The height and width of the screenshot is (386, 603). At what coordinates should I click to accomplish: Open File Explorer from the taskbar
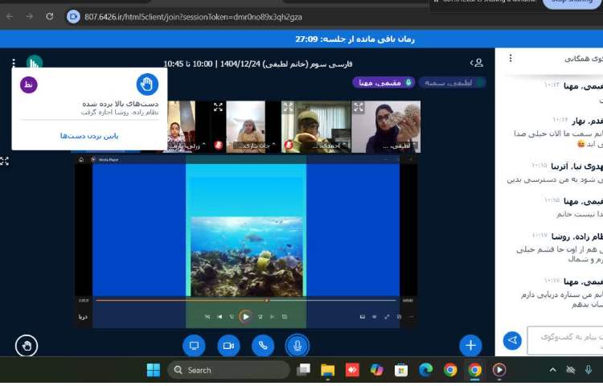[x=328, y=370]
